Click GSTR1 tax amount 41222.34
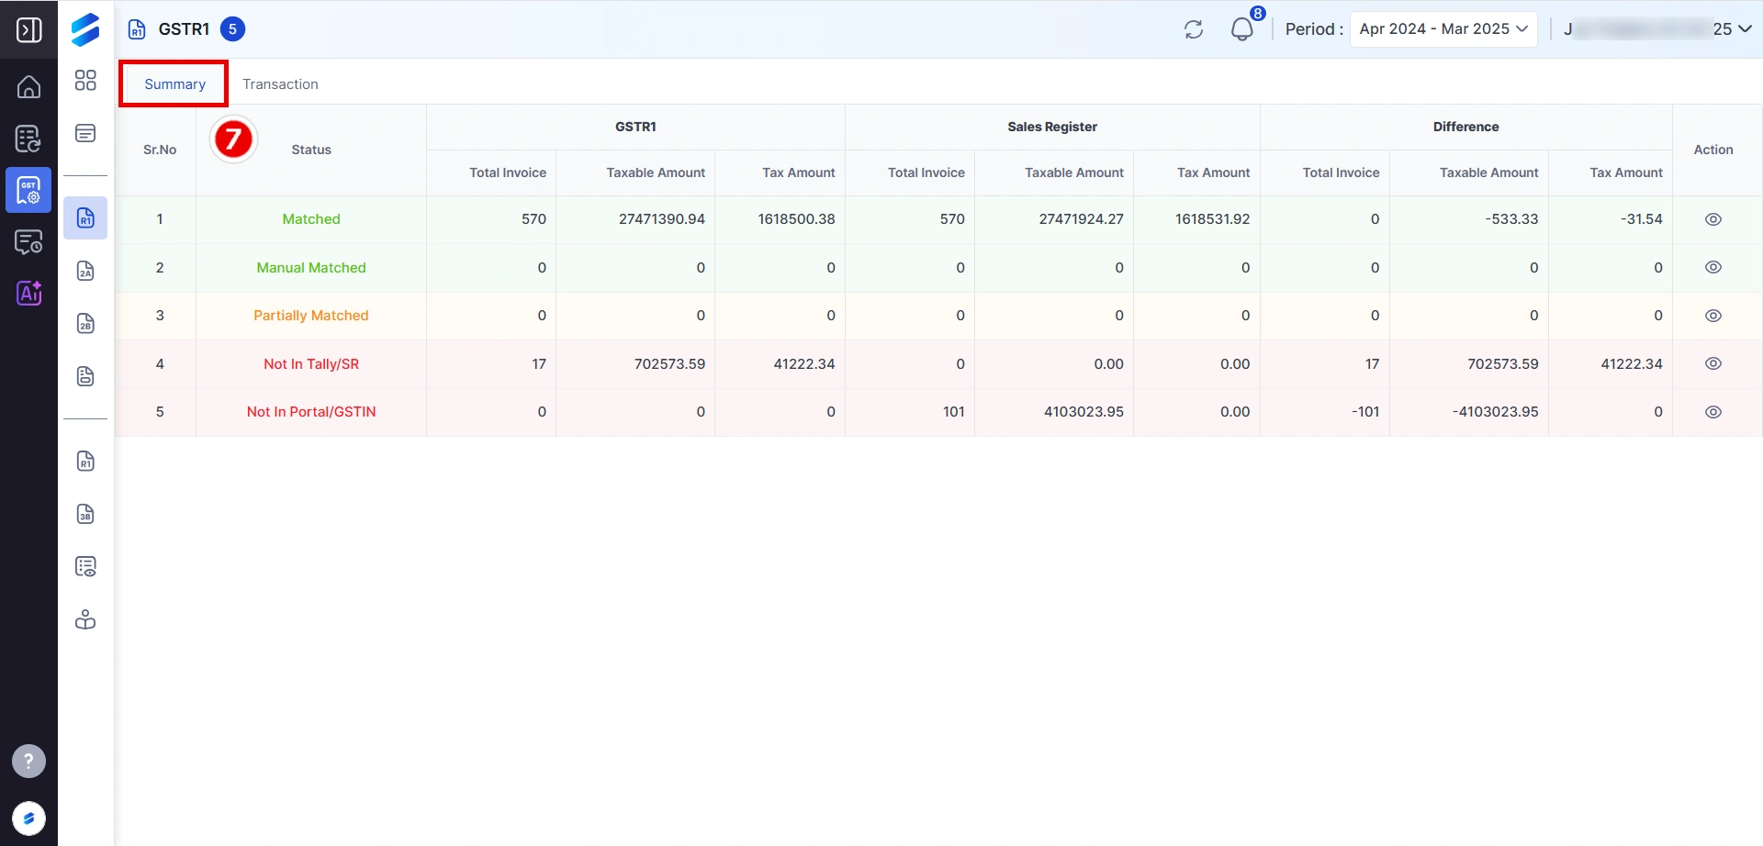The height and width of the screenshot is (846, 1763). [x=804, y=364]
